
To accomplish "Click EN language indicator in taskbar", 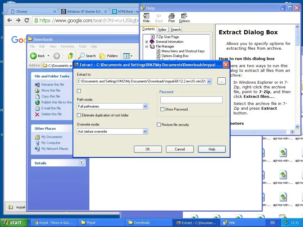I will pyautogui.click(x=273, y=223).
